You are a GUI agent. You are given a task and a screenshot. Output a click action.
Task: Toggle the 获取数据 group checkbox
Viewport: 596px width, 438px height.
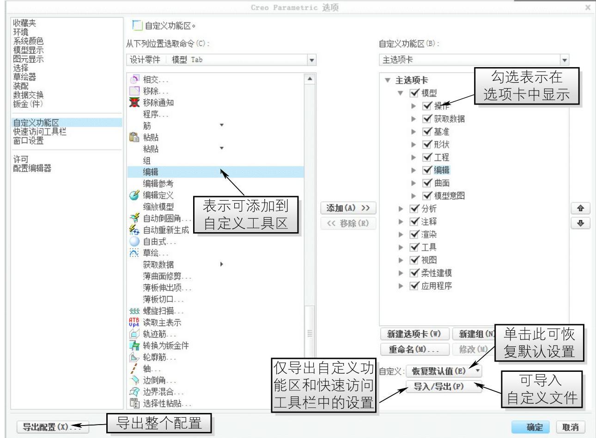click(x=427, y=119)
